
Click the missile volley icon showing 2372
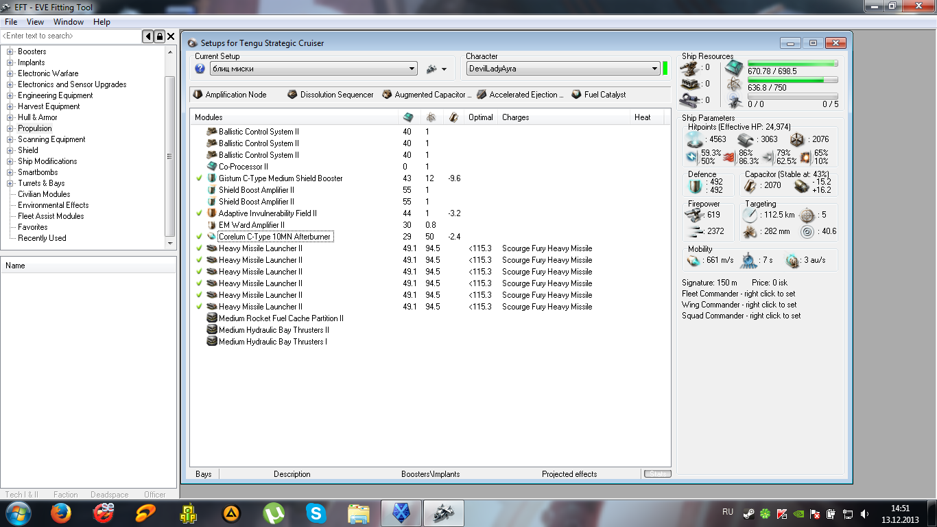(695, 231)
